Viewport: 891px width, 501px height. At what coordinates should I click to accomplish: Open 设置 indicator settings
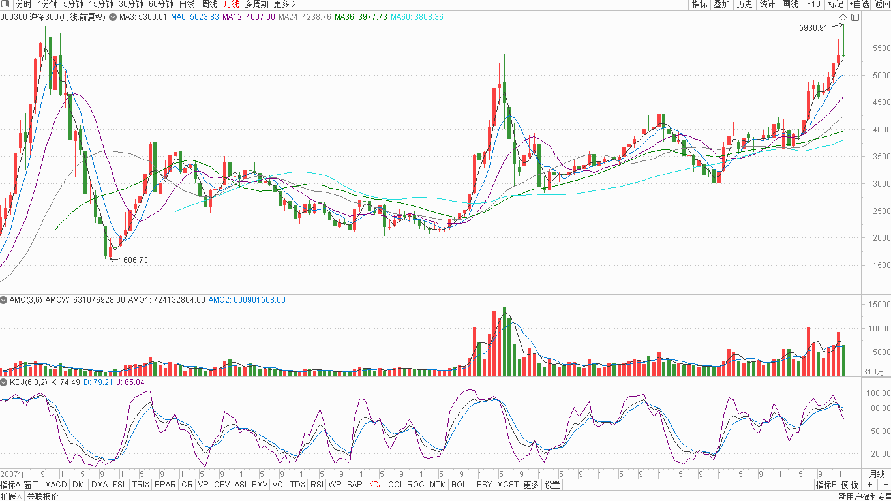(x=552, y=485)
